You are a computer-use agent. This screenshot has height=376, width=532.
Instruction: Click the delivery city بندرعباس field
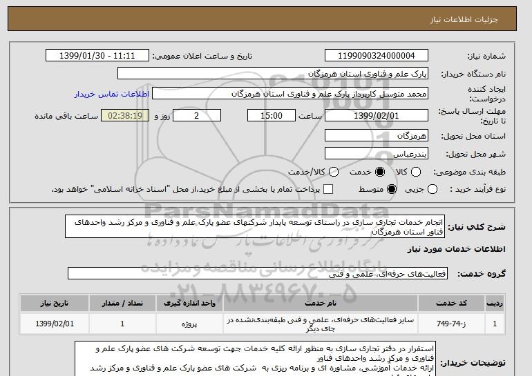coord(377,153)
